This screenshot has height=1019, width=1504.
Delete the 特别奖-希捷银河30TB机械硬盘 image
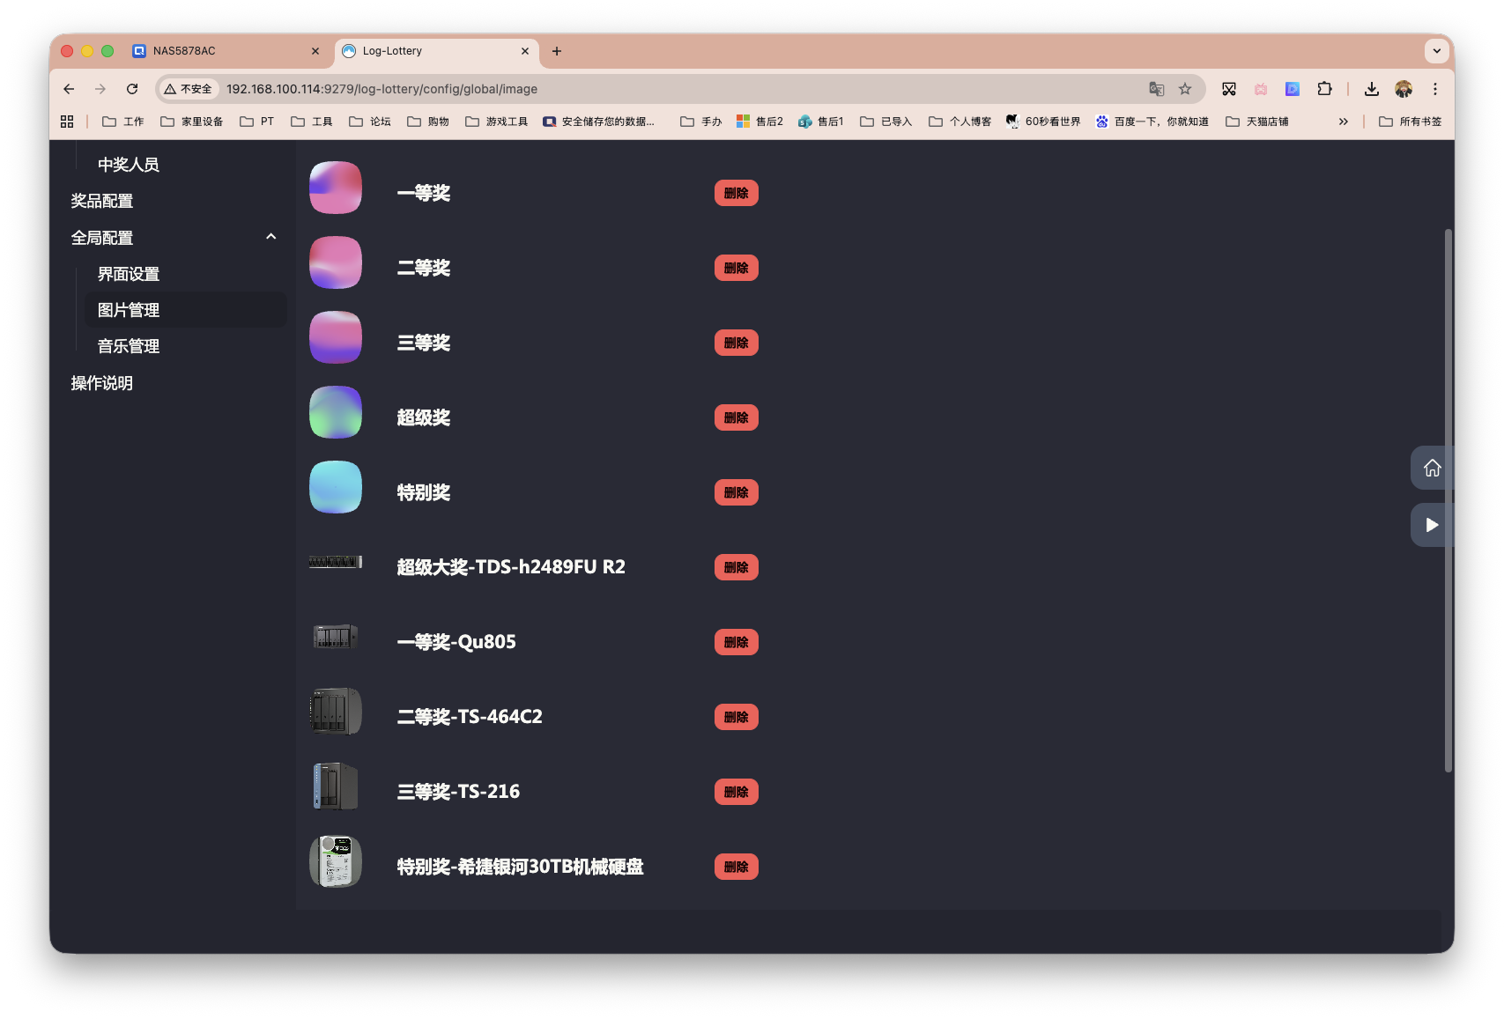pos(736,867)
